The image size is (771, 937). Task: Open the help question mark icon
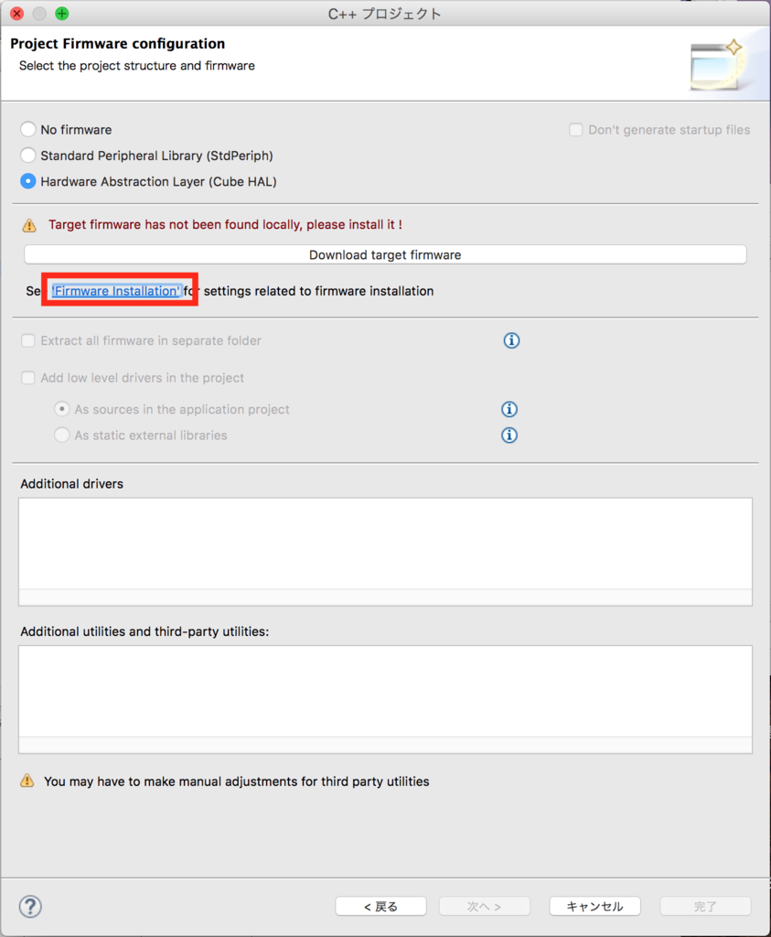tap(30, 907)
